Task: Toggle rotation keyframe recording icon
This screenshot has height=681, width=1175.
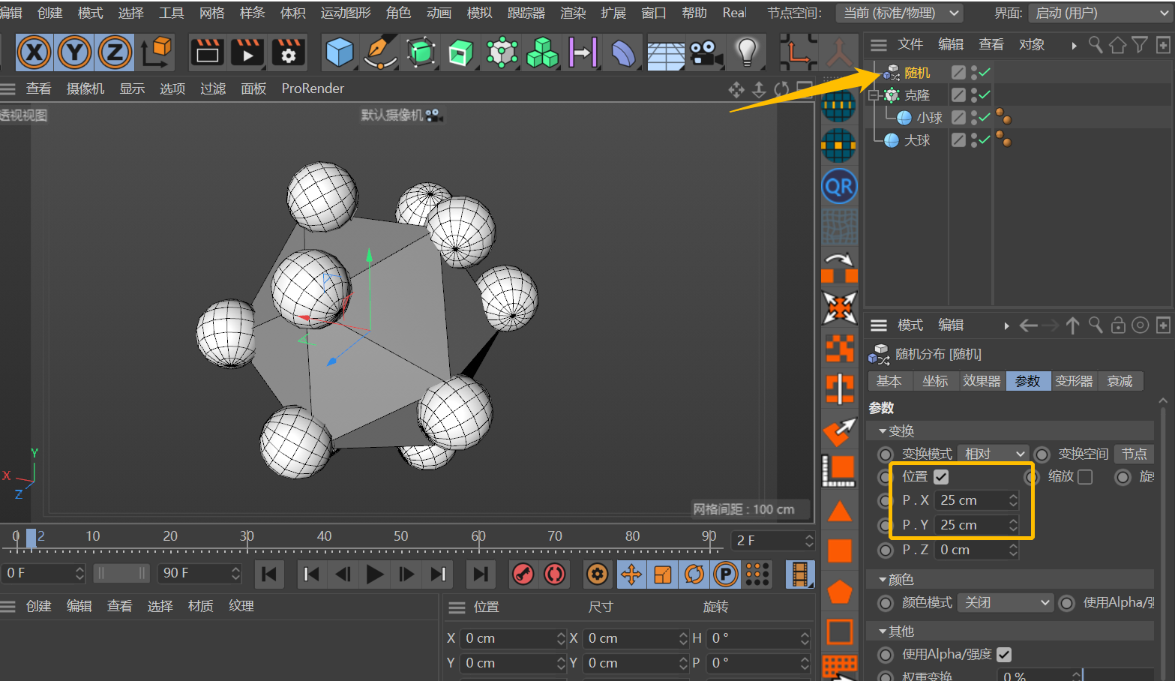Action: coord(694,574)
